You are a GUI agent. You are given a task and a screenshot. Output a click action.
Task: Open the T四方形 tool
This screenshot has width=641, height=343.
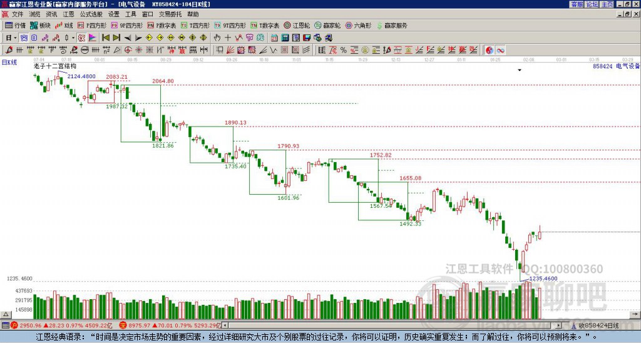coord(195,25)
